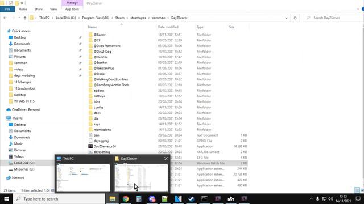
Task: Select OneDrive - Personal in sidebar
Action: 26,109
